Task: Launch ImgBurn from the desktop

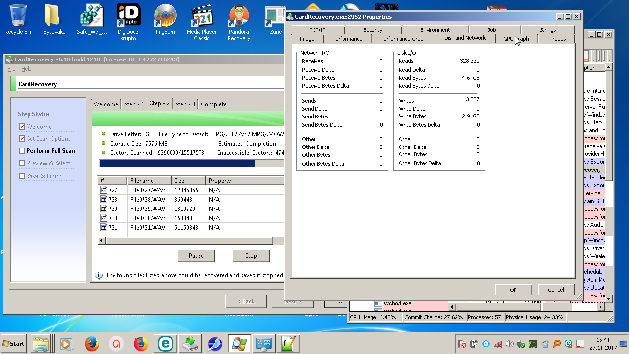Action: pos(165,20)
